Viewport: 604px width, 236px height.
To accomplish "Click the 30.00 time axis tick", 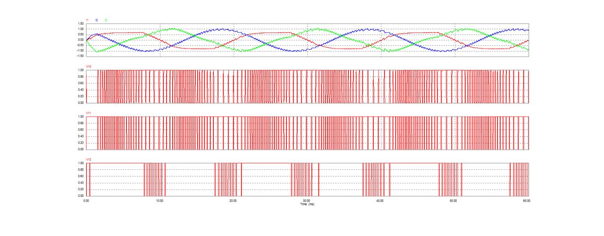I will (x=307, y=201).
